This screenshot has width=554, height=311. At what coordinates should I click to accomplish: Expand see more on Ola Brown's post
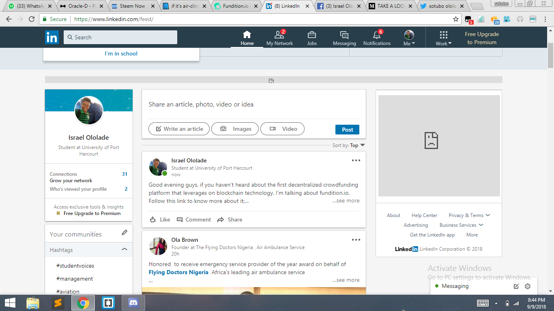tap(346, 280)
